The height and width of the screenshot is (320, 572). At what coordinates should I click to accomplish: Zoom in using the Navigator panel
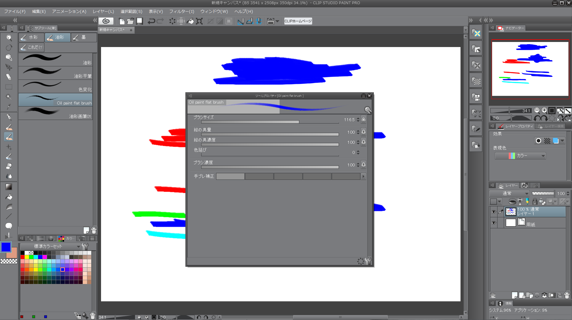pyautogui.click(x=544, y=110)
